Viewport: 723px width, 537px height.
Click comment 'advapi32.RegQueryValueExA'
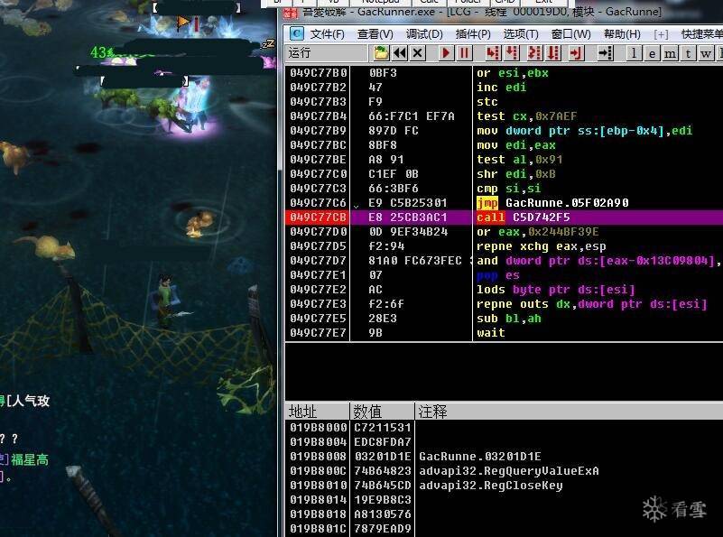click(x=509, y=471)
